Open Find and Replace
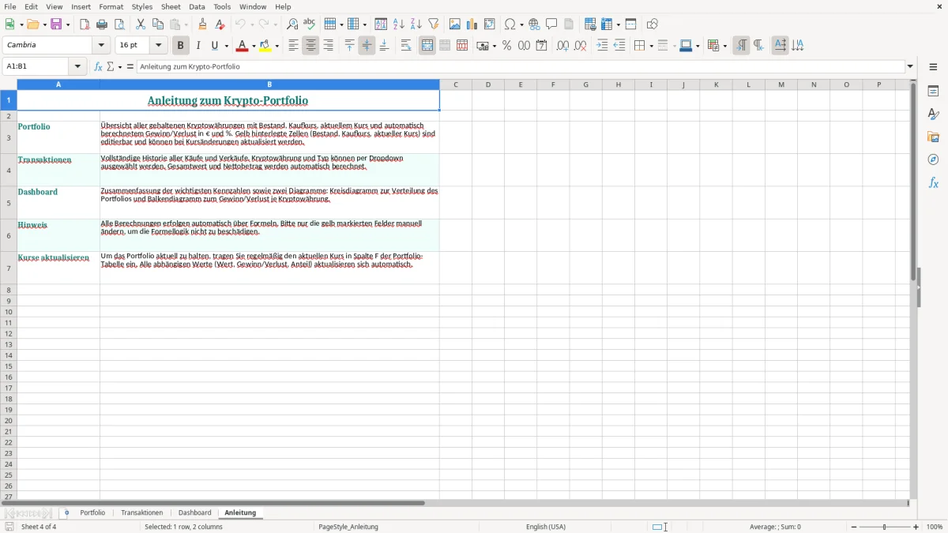The image size is (948, 533). click(292, 24)
